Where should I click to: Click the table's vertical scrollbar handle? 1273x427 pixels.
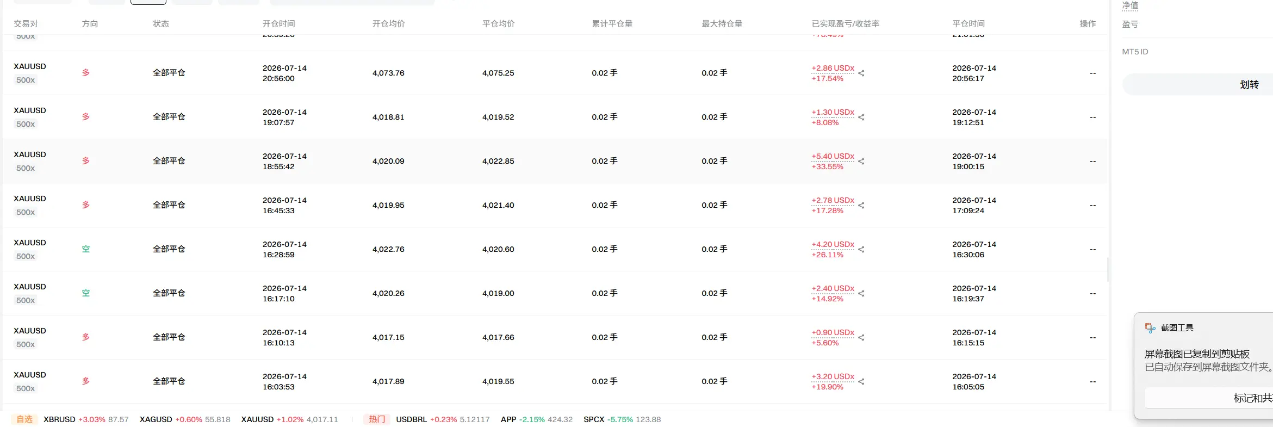pyautogui.click(x=1108, y=269)
